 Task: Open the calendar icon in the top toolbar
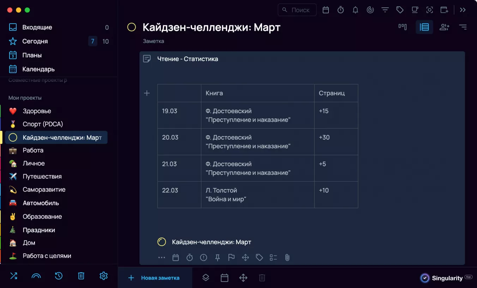pyautogui.click(x=326, y=10)
